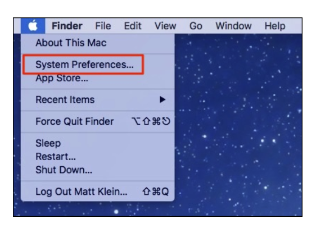316x237 pixels.
Task: Expand the Recent Items submenu arrow
Action: [x=162, y=99]
